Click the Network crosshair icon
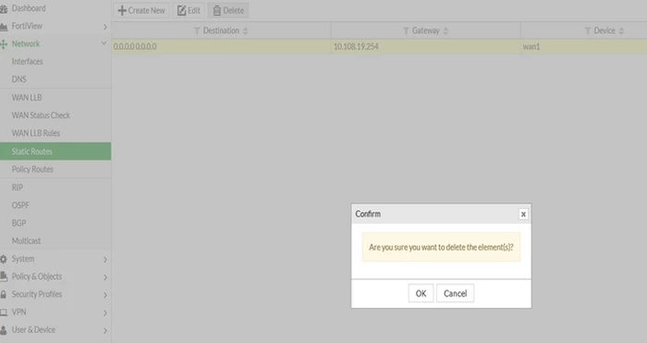 click(x=4, y=44)
